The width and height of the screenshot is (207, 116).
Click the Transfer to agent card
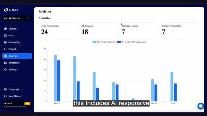pyautogui.click(x=138, y=30)
